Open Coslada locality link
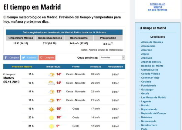182x130 pixels. 146,82
